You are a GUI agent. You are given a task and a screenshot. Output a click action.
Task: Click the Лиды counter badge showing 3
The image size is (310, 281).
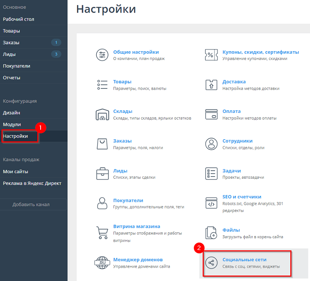point(56,54)
